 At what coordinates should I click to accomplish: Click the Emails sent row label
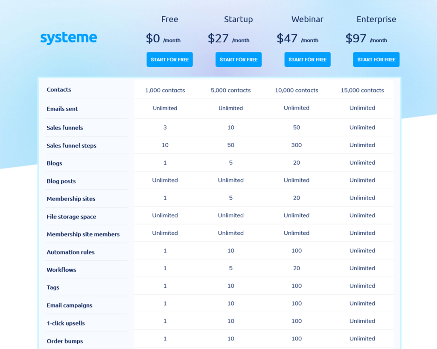tap(62, 109)
